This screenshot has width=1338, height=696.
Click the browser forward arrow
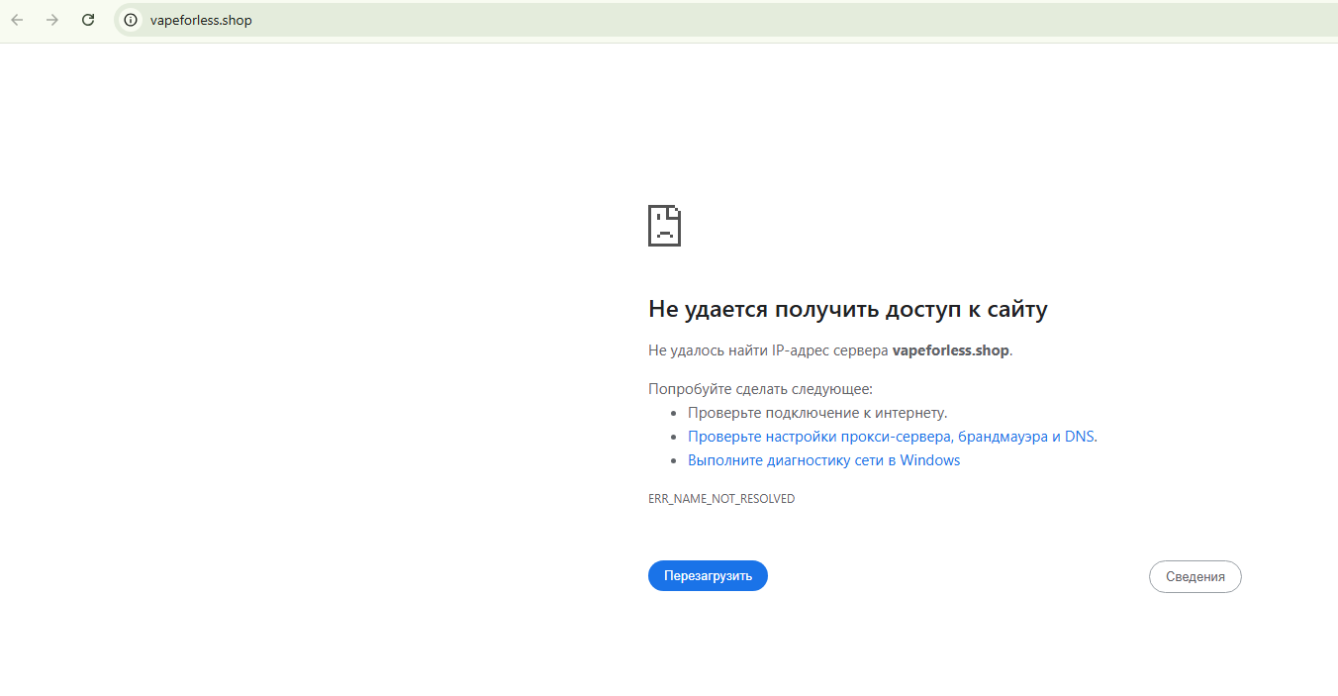point(52,20)
